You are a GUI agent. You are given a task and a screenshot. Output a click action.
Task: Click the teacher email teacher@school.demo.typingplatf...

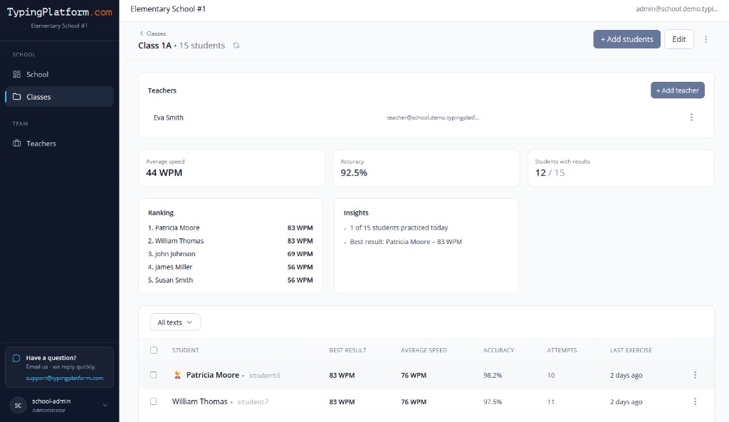[433, 117]
